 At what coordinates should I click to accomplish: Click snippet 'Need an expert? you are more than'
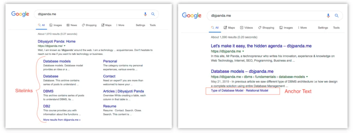point(123,82)
